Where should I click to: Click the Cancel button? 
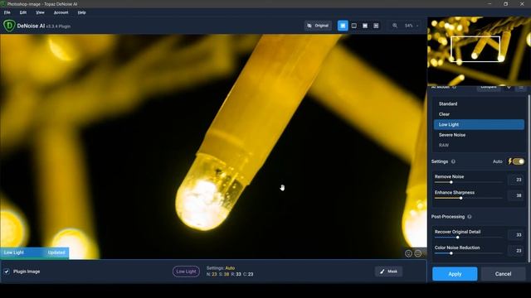[504, 274]
